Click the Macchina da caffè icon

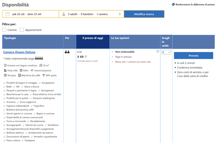pyautogui.click(x=19, y=75)
